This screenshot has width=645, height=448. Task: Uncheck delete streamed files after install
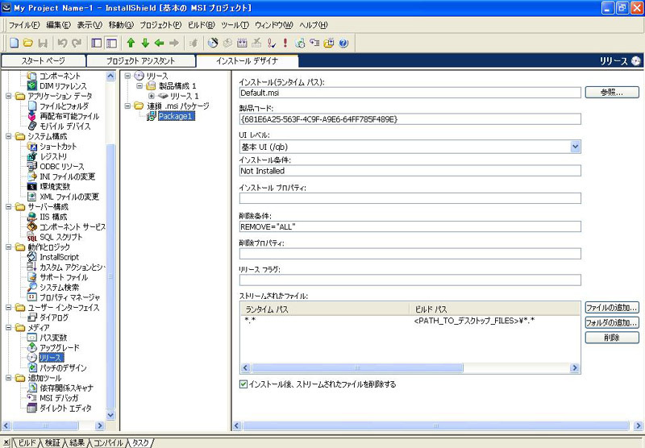coord(243,384)
